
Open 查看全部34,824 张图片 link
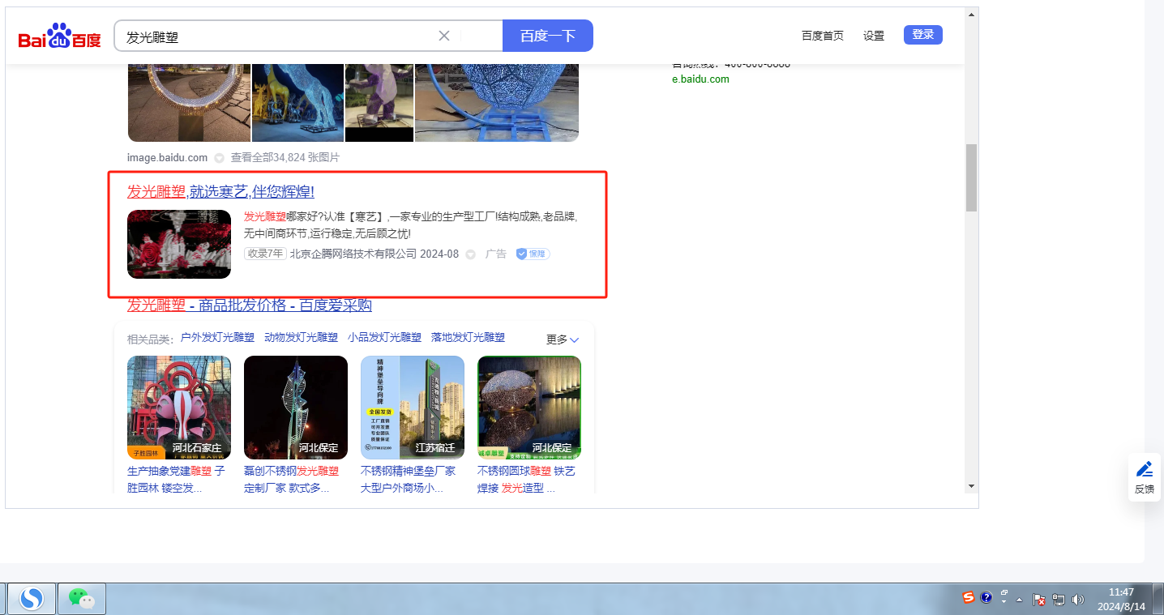point(285,158)
